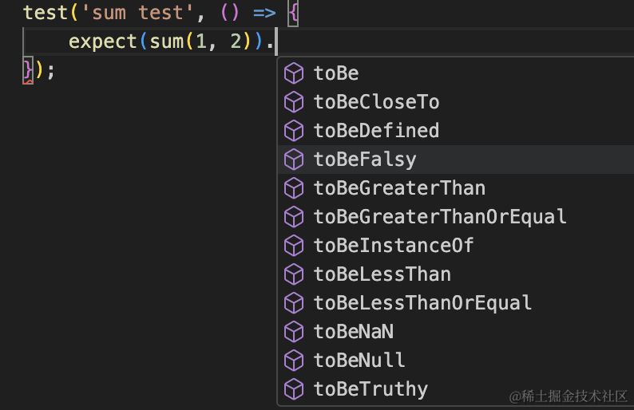Click the method icon next to toBeFalsy
This screenshot has width=634, height=410.
(x=294, y=160)
